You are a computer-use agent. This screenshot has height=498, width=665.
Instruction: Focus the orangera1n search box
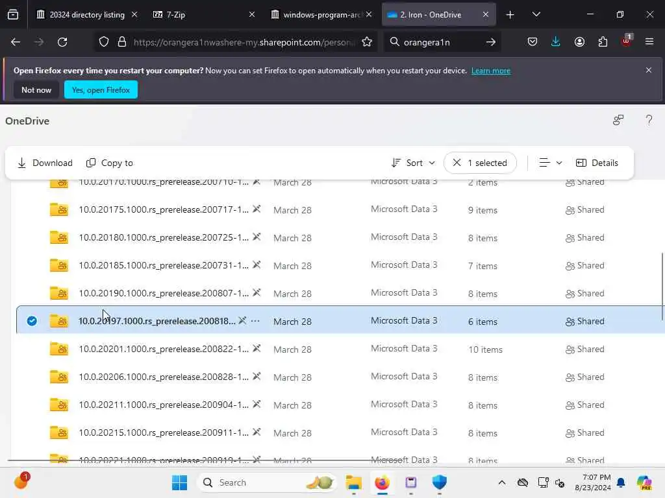coord(441,42)
